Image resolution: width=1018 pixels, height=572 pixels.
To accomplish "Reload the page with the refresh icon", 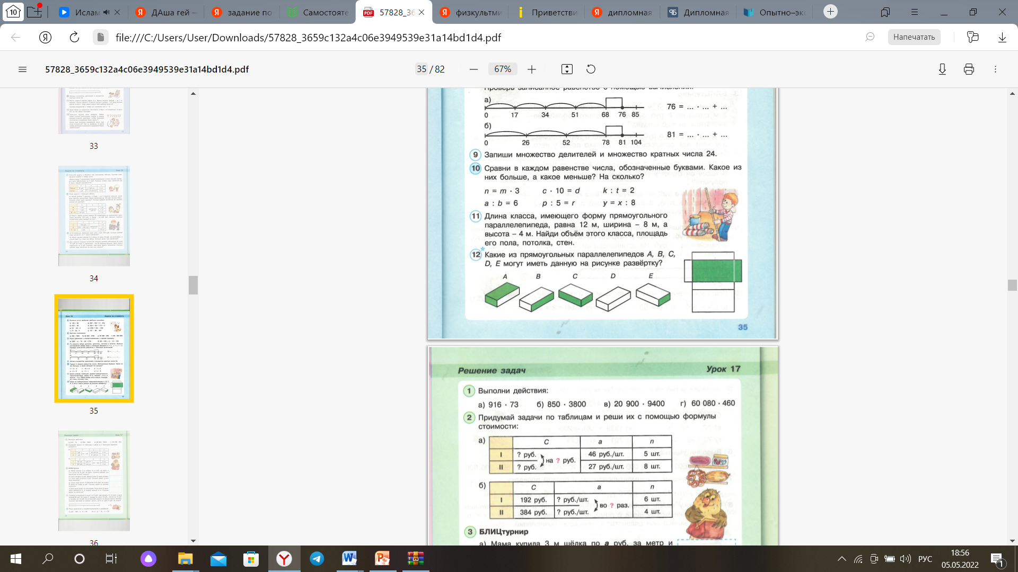I will point(74,37).
